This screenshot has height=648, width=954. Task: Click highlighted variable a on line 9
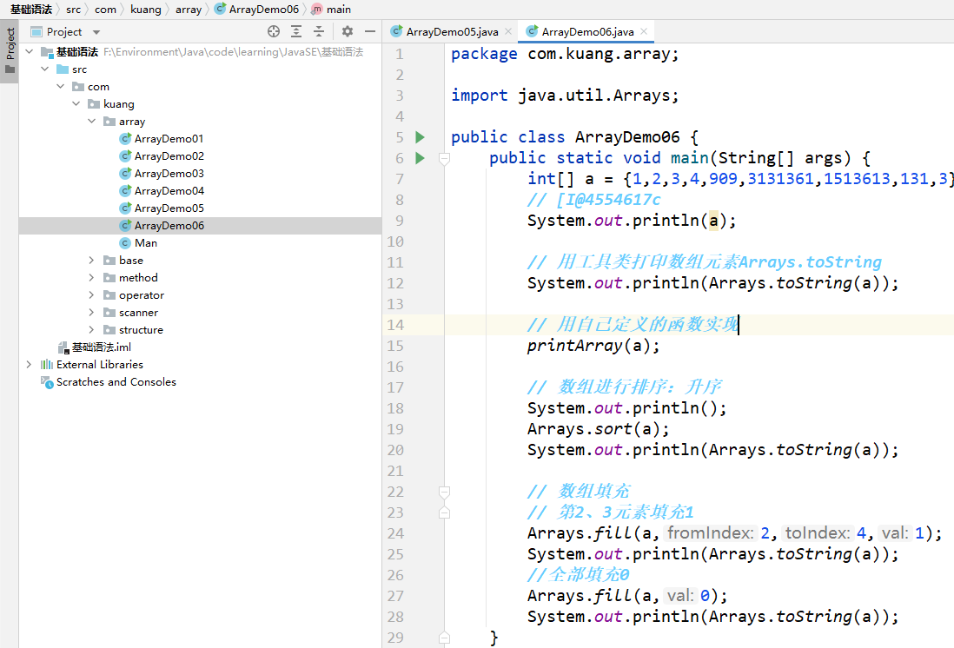tap(713, 221)
